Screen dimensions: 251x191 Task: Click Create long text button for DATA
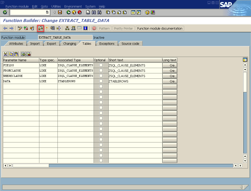(170, 81)
